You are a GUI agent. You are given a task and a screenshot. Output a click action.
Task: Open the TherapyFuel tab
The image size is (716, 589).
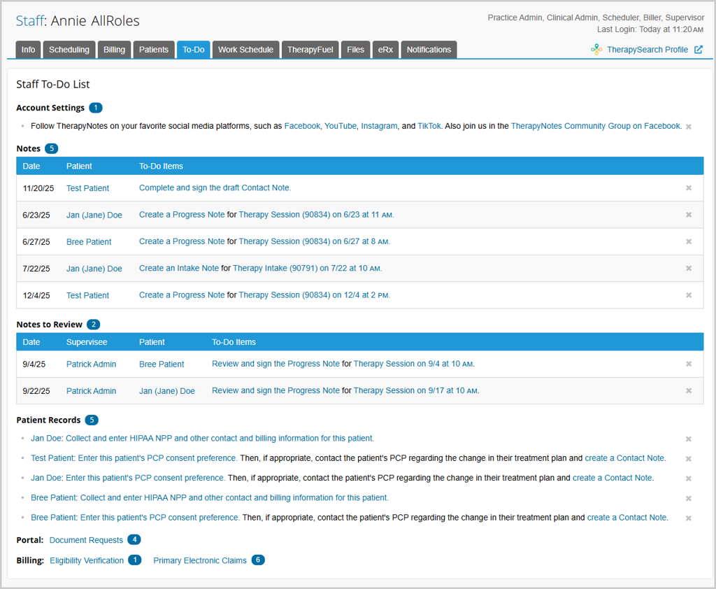310,50
